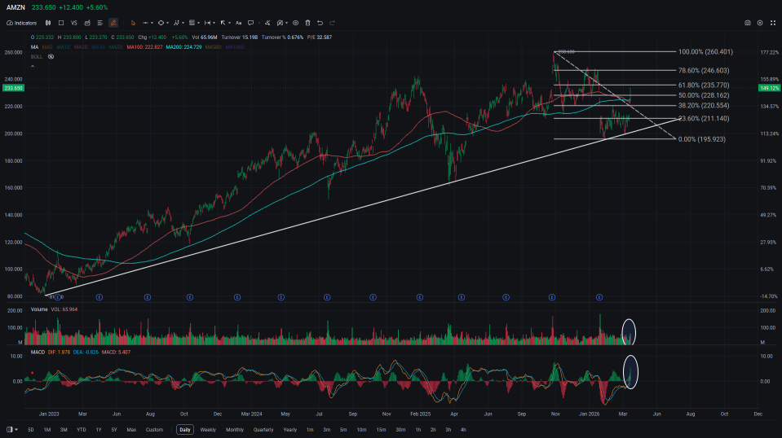Select the range measure tool icon
Screen dimensions: 782x438
tap(207, 23)
